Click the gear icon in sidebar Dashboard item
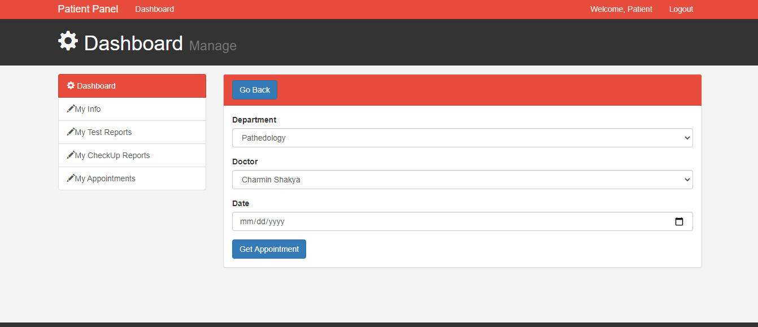 pyautogui.click(x=71, y=85)
